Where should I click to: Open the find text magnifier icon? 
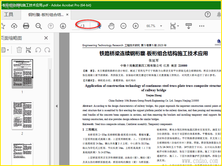(39, 26)
